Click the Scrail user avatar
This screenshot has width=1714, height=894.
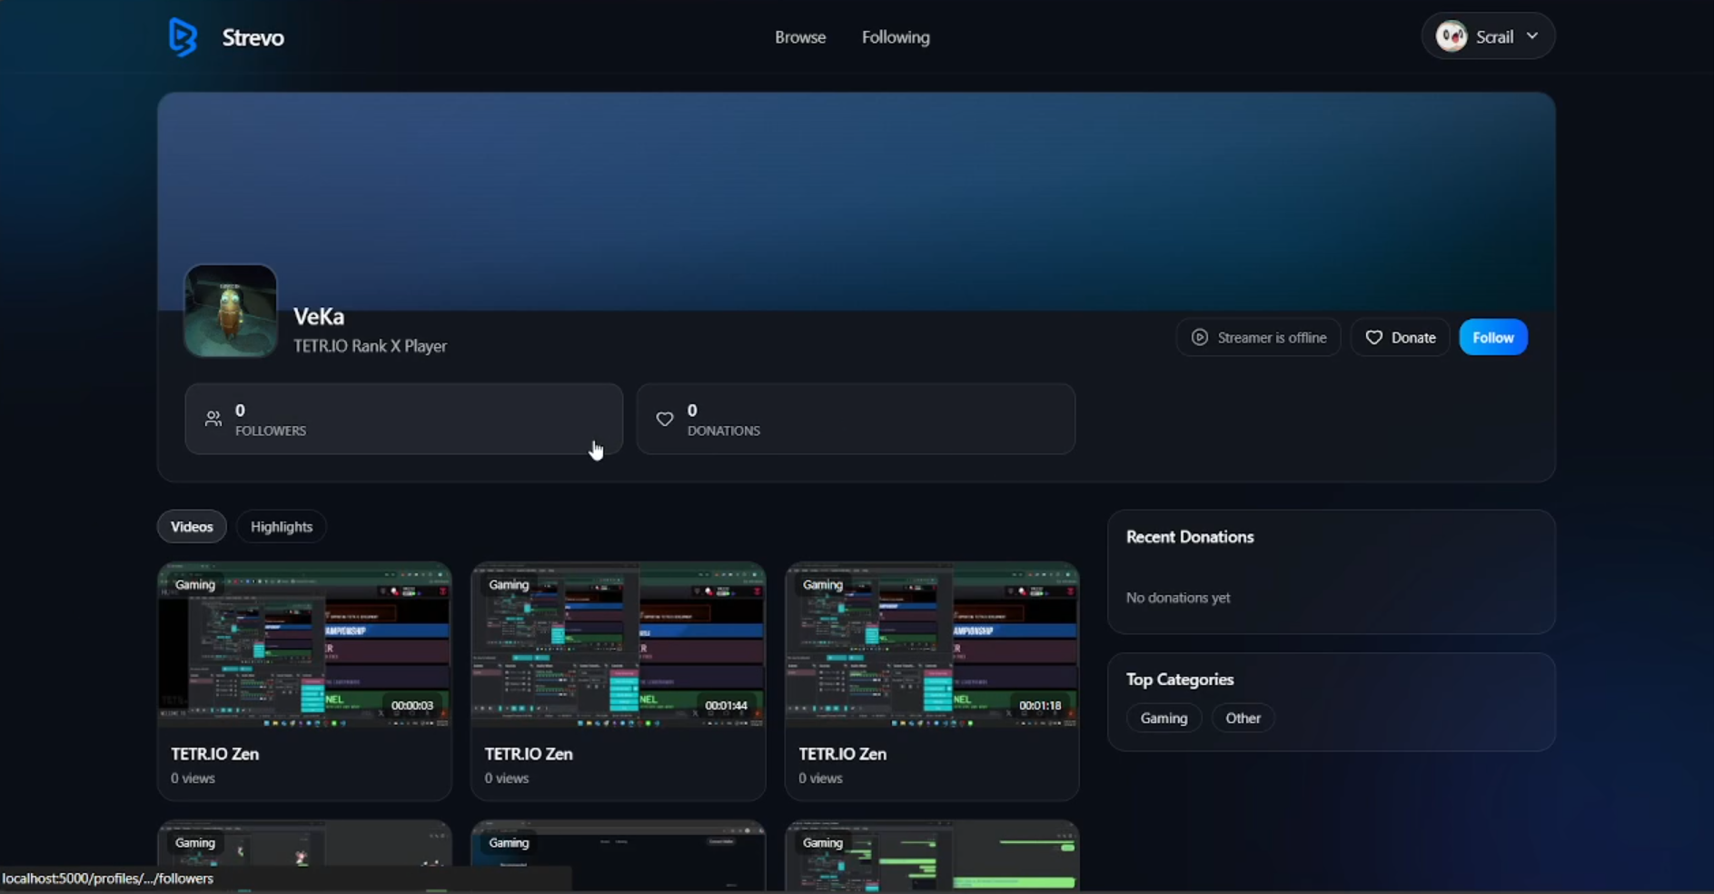(x=1451, y=36)
